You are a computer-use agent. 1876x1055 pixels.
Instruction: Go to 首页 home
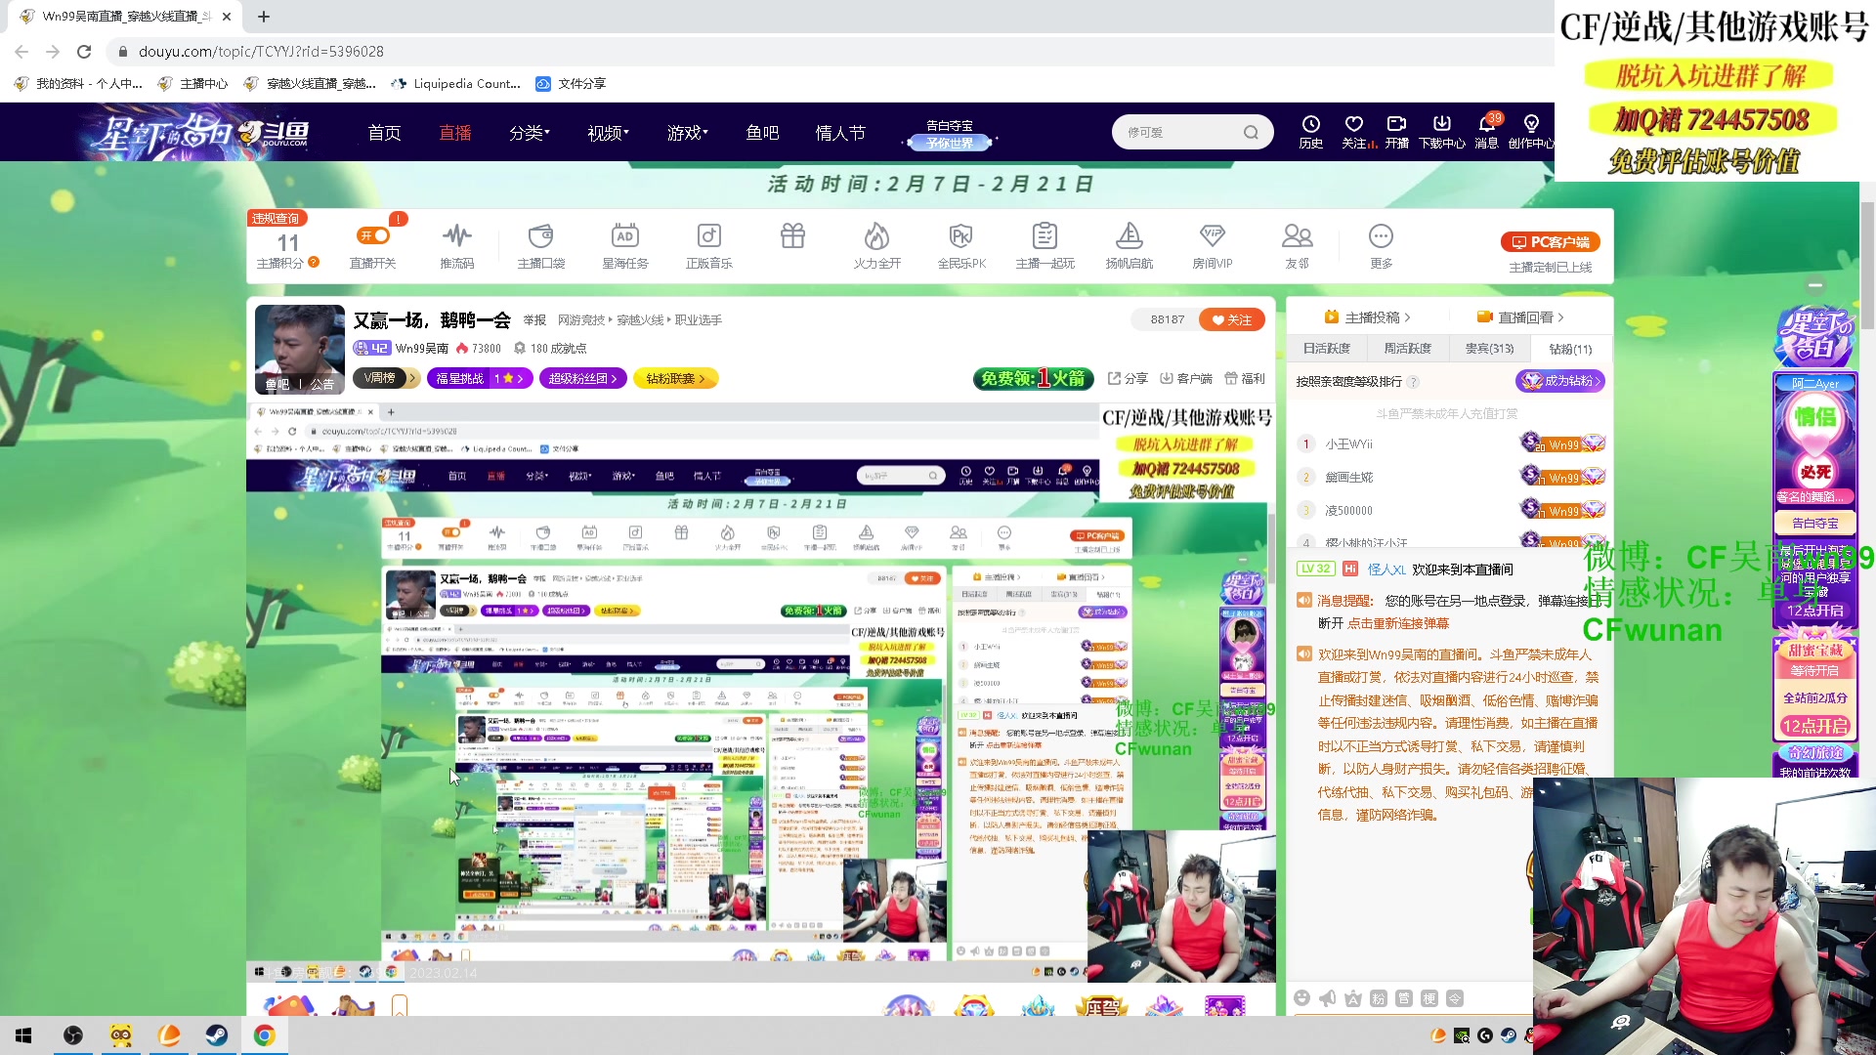384,132
